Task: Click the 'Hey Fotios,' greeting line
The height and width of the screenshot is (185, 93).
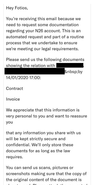Action: coord(17,8)
